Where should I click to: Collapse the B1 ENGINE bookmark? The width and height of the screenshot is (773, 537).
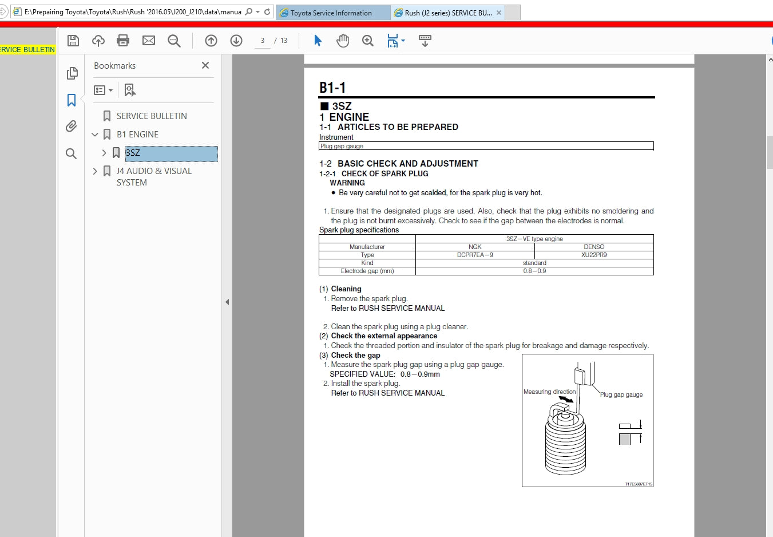95,134
